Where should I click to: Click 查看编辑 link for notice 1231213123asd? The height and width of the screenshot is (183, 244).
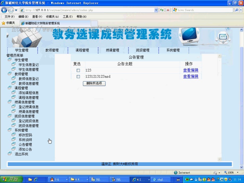tap(191, 76)
